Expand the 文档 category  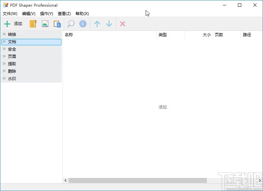click(x=31, y=42)
